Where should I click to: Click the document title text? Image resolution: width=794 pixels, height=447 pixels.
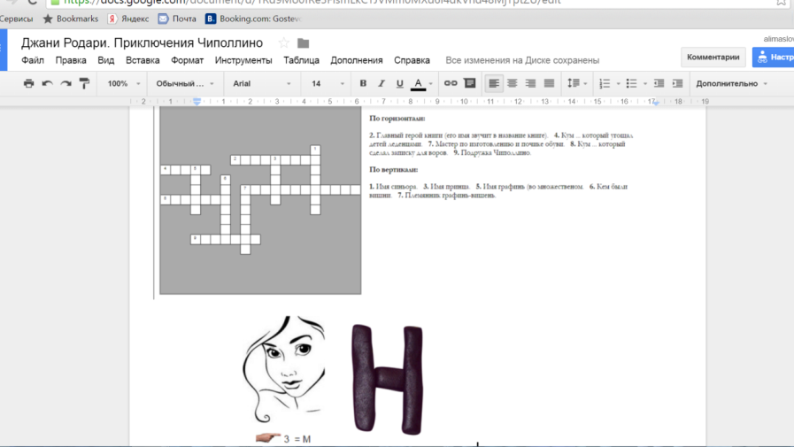[x=142, y=42]
